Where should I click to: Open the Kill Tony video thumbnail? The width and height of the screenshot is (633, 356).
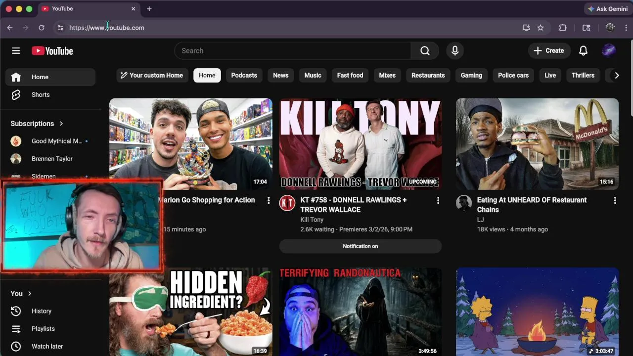pos(361,144)
